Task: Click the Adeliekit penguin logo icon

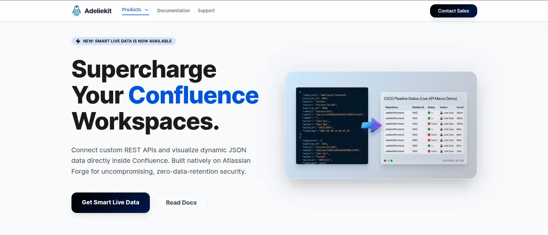Action: coord(76,11)
